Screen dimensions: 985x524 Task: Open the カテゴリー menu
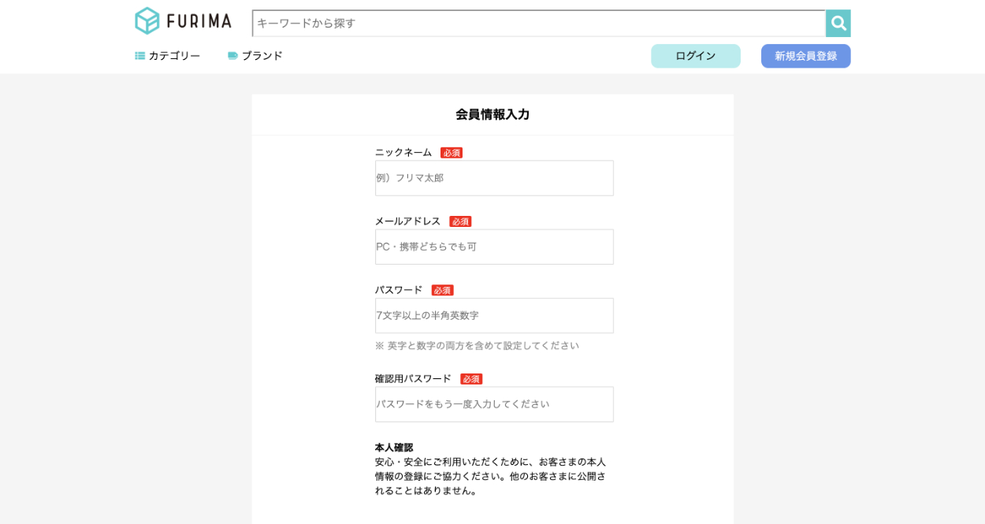coord(174,56)
